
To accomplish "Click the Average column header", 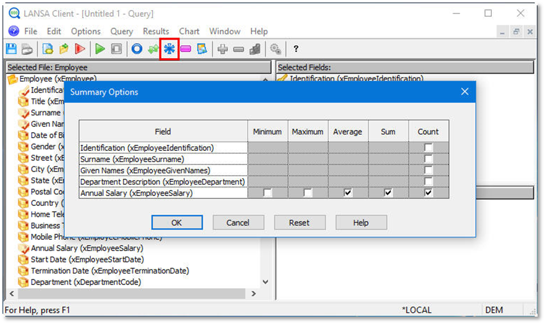I will 347,132.
